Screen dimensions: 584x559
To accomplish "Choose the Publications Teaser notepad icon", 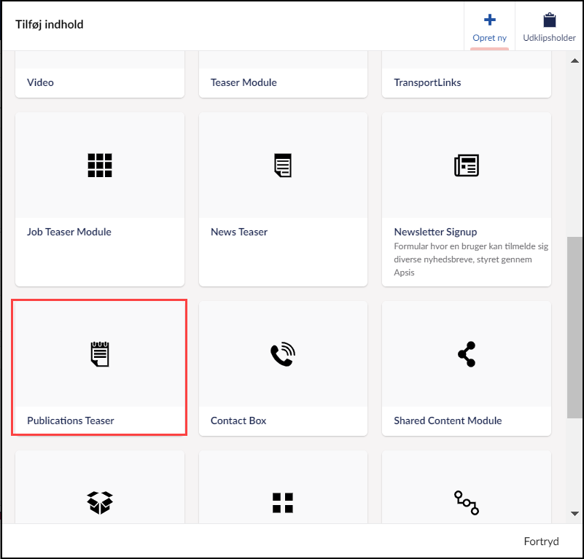I will tap(100, 354).
